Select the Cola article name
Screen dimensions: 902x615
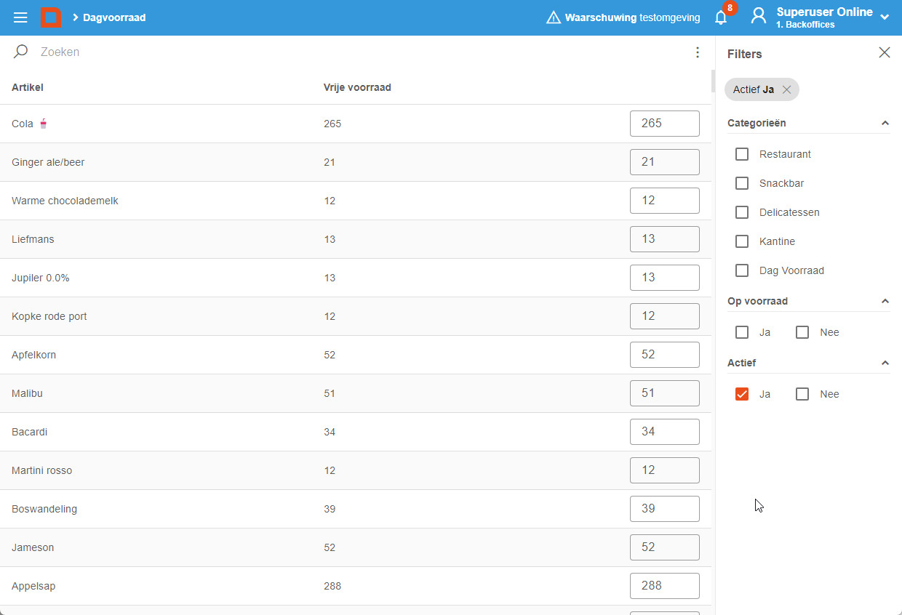click(x=23, y=124)
